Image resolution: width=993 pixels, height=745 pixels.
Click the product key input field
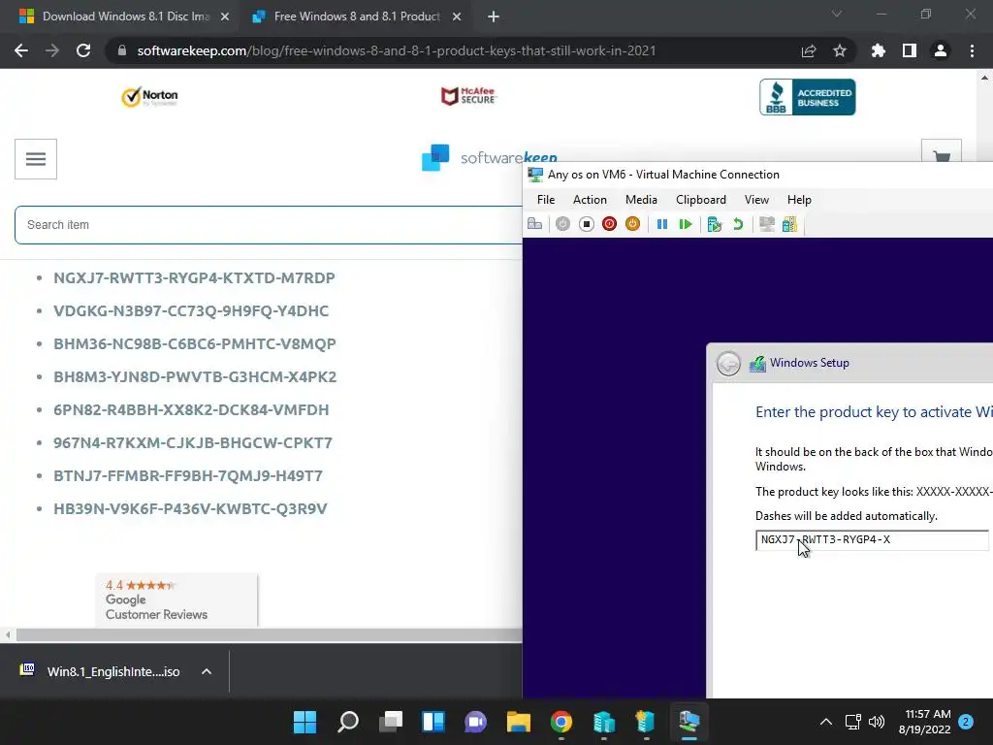click(x=872, y=540)
